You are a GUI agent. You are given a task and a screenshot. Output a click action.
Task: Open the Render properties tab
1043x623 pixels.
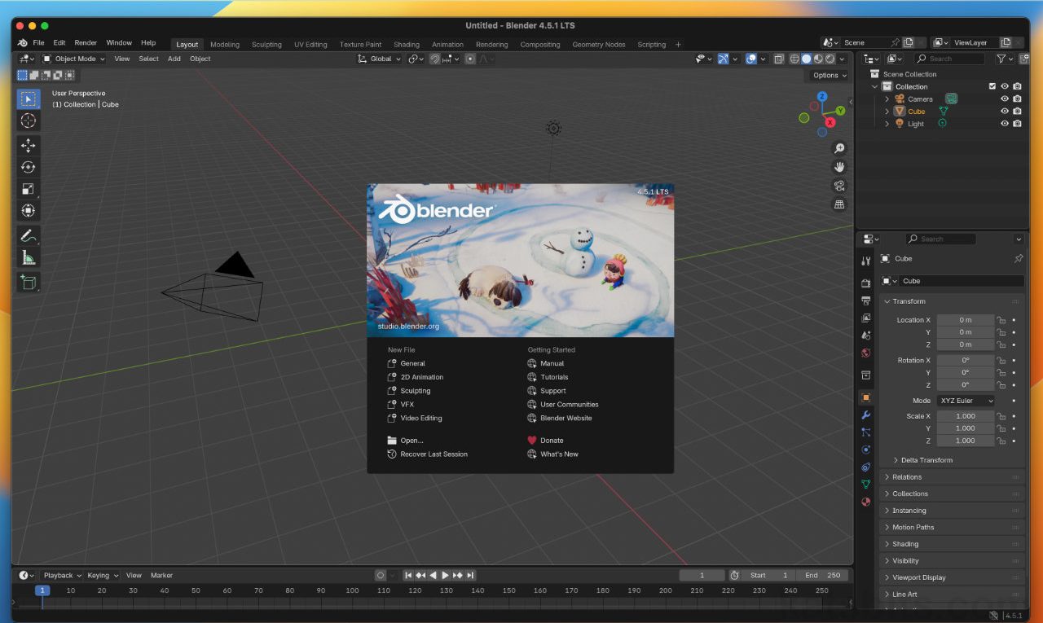[x=866, y=283]
